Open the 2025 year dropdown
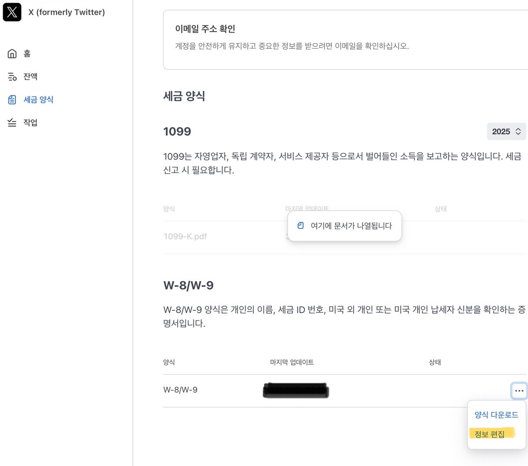Image resolution: width=528 pixels, height=466 pixels. point(506,131)
